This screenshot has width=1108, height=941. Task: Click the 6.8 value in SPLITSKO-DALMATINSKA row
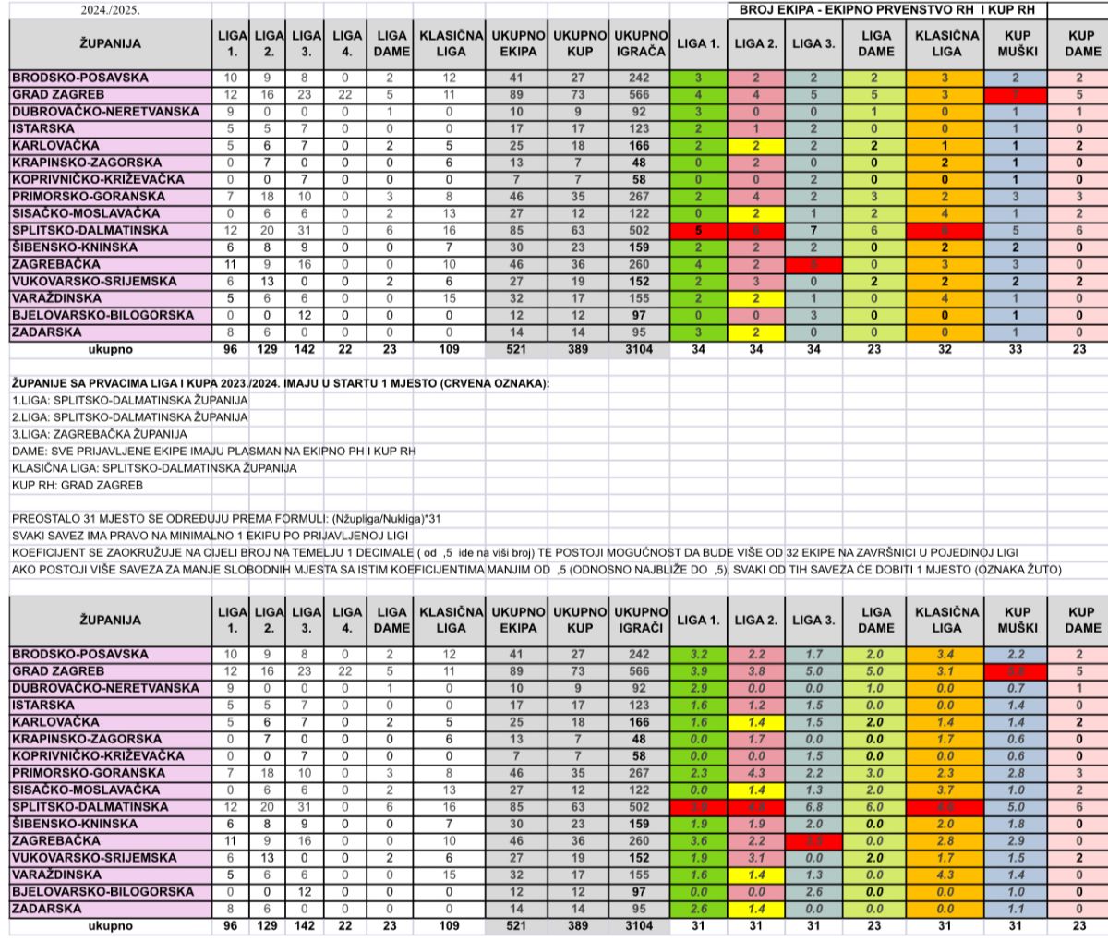tap(813, 807)
